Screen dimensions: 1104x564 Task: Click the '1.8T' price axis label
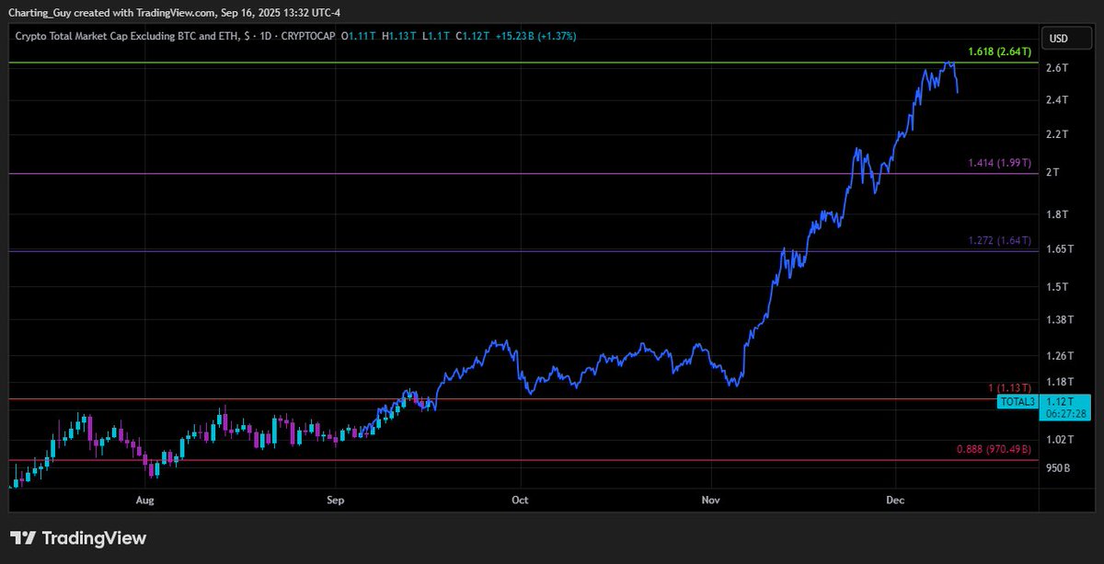1057,214
